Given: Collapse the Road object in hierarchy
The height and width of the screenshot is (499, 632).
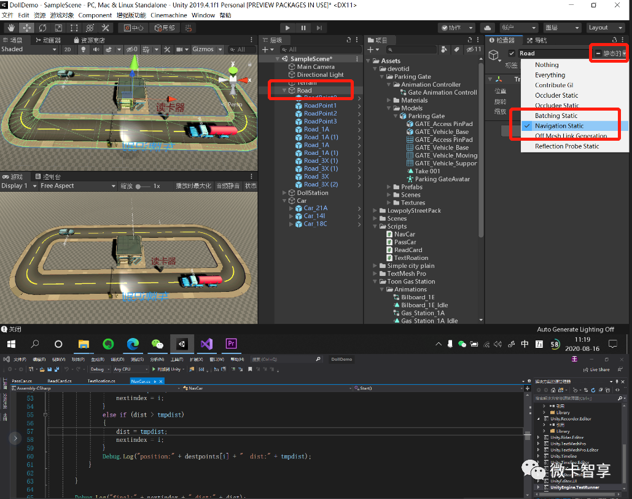Looking at the screenshot, I should pos(284,90).
